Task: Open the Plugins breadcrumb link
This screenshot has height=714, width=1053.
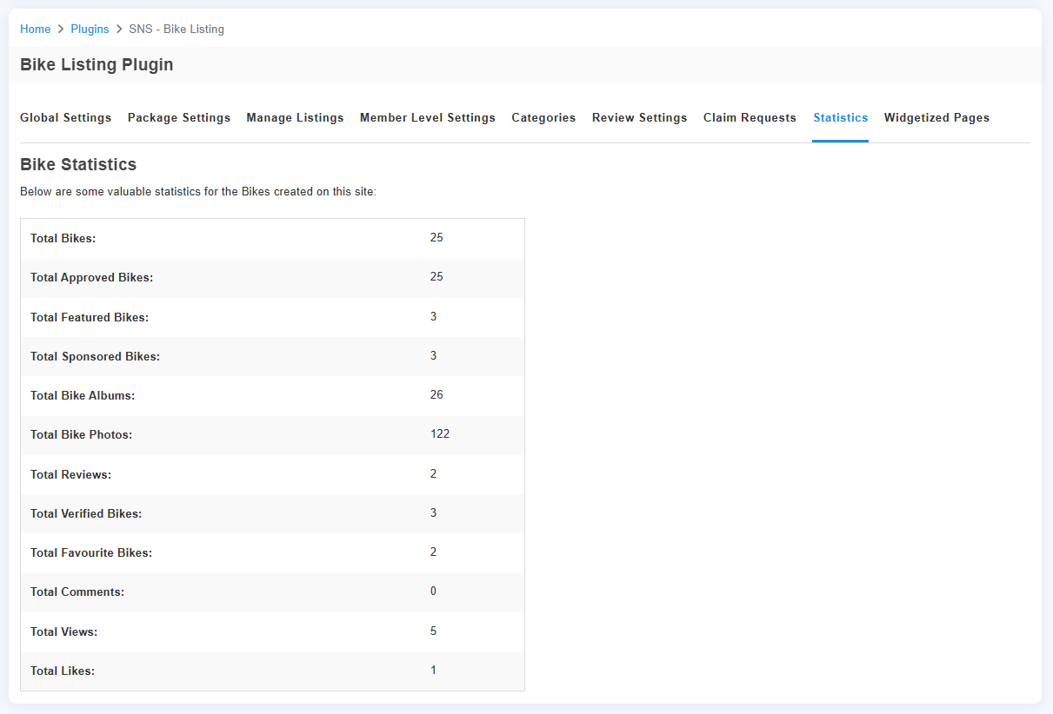Action: click(90, 29)
